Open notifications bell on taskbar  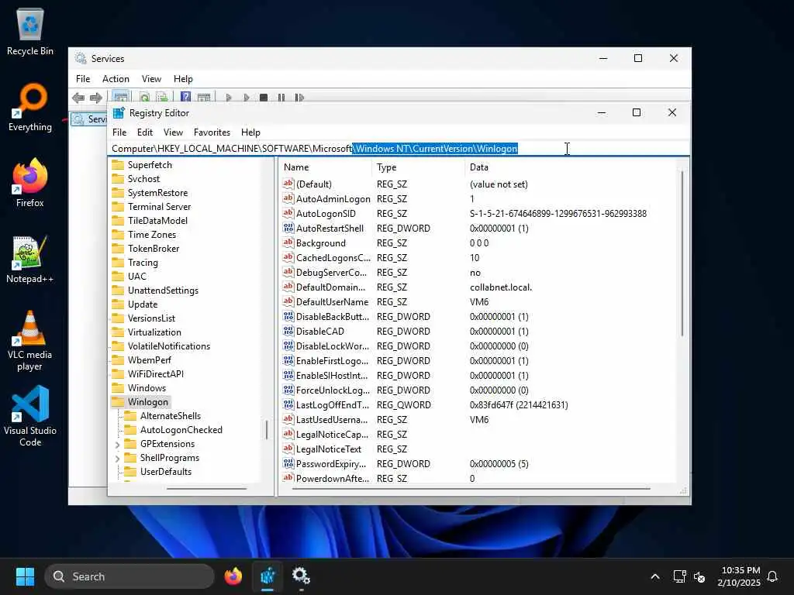(772, 576)
